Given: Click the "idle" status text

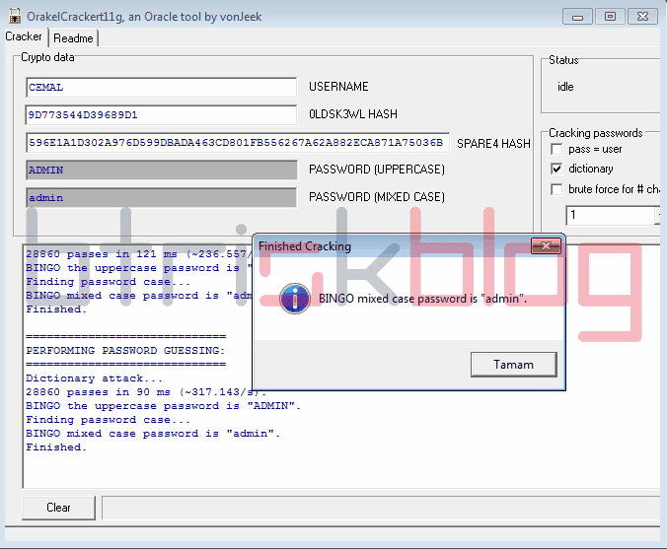Looking at the screenshot, I should pyautogui.click(x=565, y=87).
